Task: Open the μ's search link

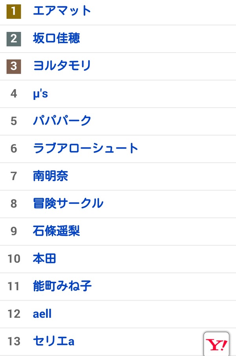Action: pos(41,94)
